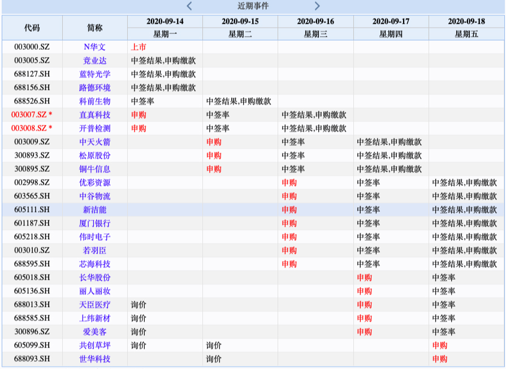The height and width of the screenshot is (369, 506).
Task: Open the 科前生物 stock link
Action: click(94, 101)
